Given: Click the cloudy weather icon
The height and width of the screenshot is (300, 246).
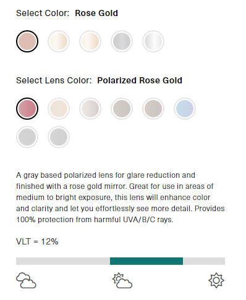Looking at the screenshot, I should 26,280.
